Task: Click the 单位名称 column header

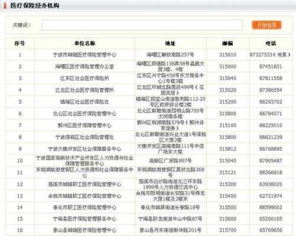Action: 84,43
